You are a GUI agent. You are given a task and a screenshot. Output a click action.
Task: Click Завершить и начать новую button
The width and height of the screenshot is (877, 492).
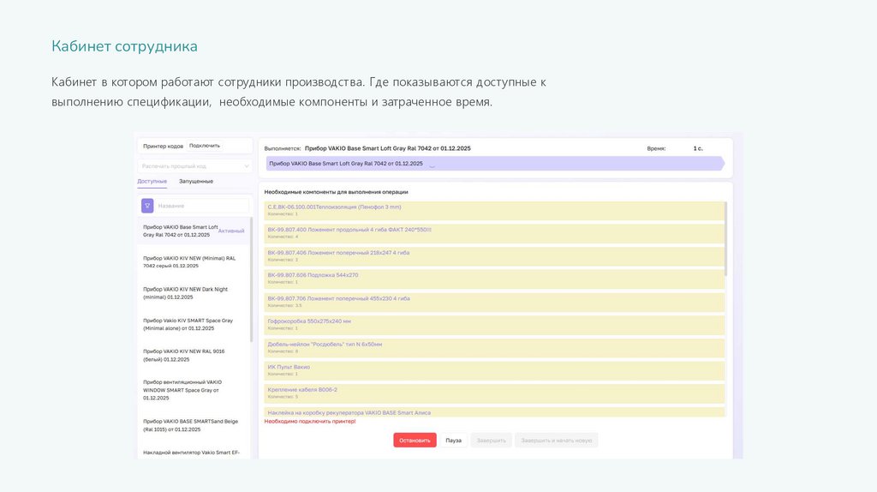[x=557, y=441]
